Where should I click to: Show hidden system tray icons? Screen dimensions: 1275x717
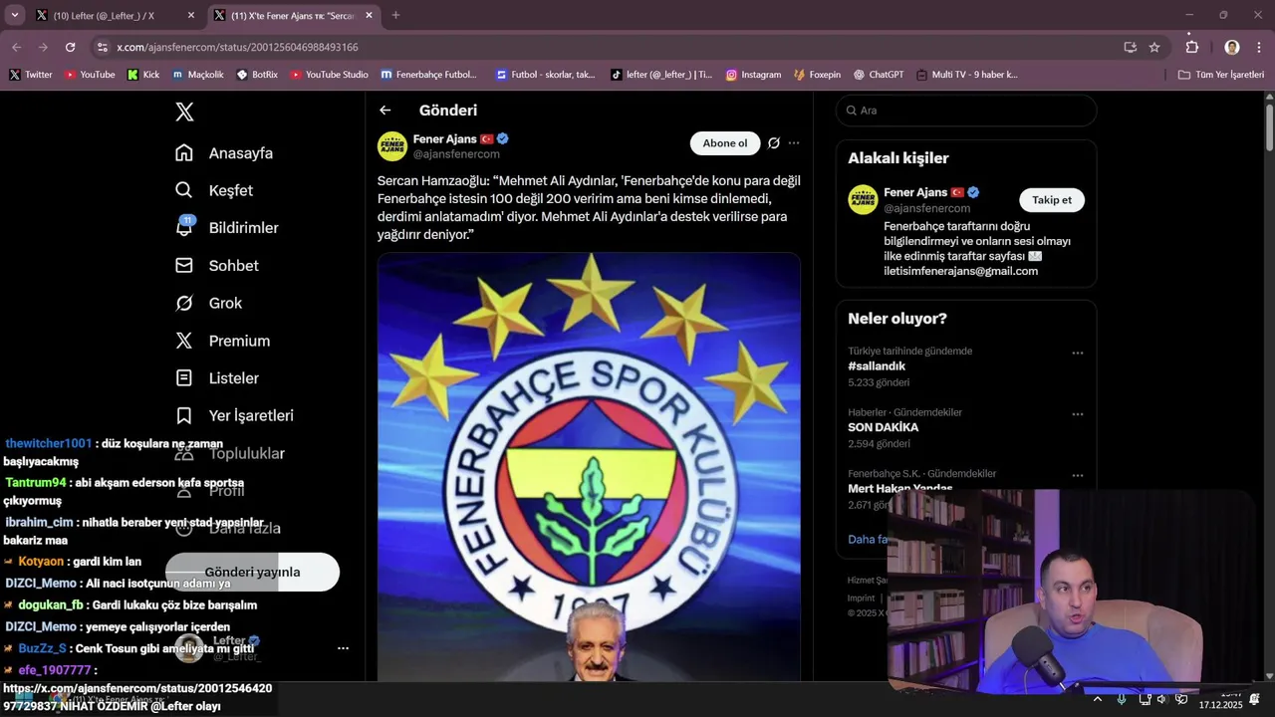tap(1098, 699)
